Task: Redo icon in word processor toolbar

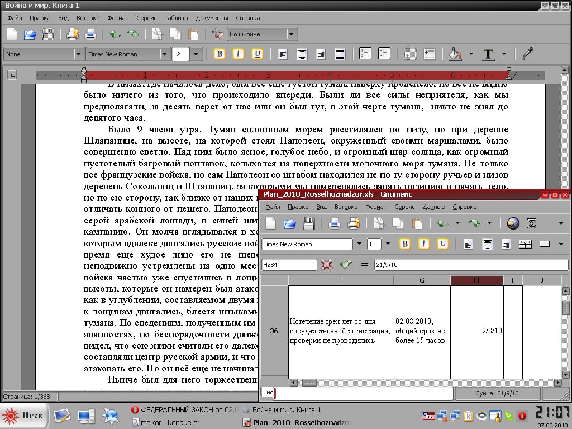Action: [x=133, y=34]
